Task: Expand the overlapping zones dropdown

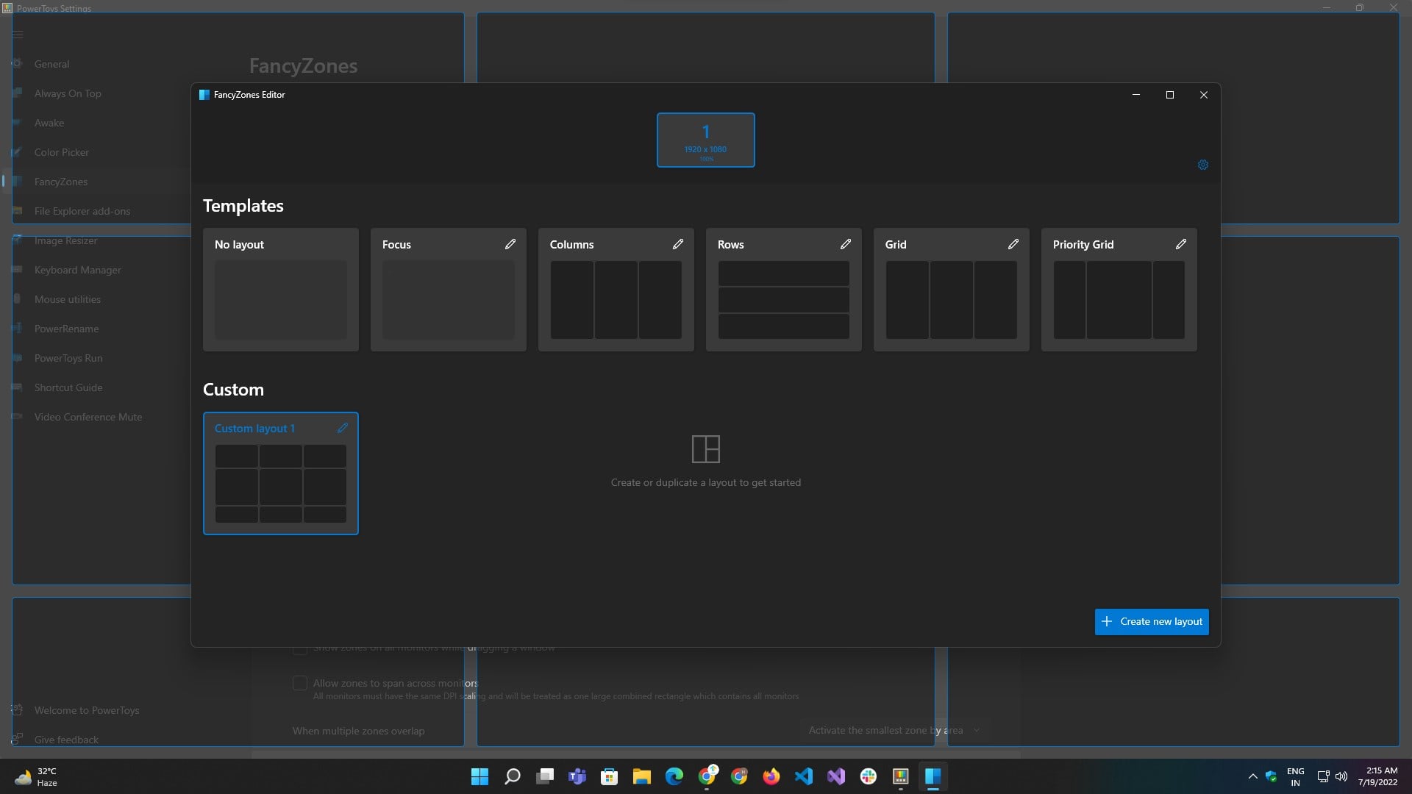Action: pos(894,730)
